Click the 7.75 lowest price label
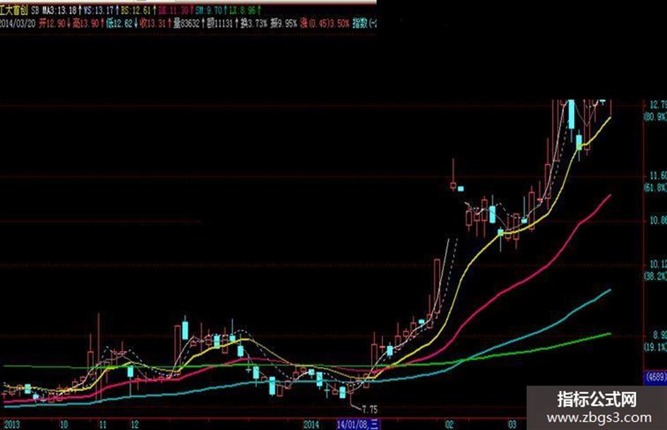The width and height of the screenshot is (667, 430). (x=370, y=410)
